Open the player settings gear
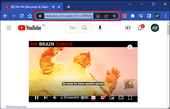 click(103, 98)
